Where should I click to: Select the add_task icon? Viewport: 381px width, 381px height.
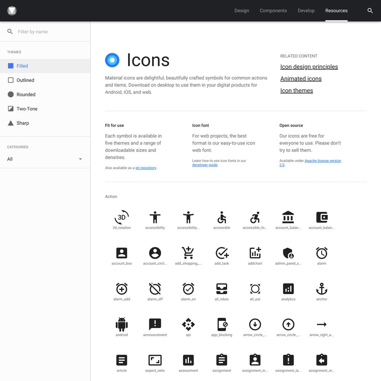[222, 253]
